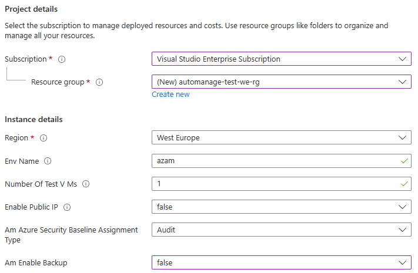418x273 pixels.
Task: Expand the Enable Public IP dropdown
Action: pos(281,207)
